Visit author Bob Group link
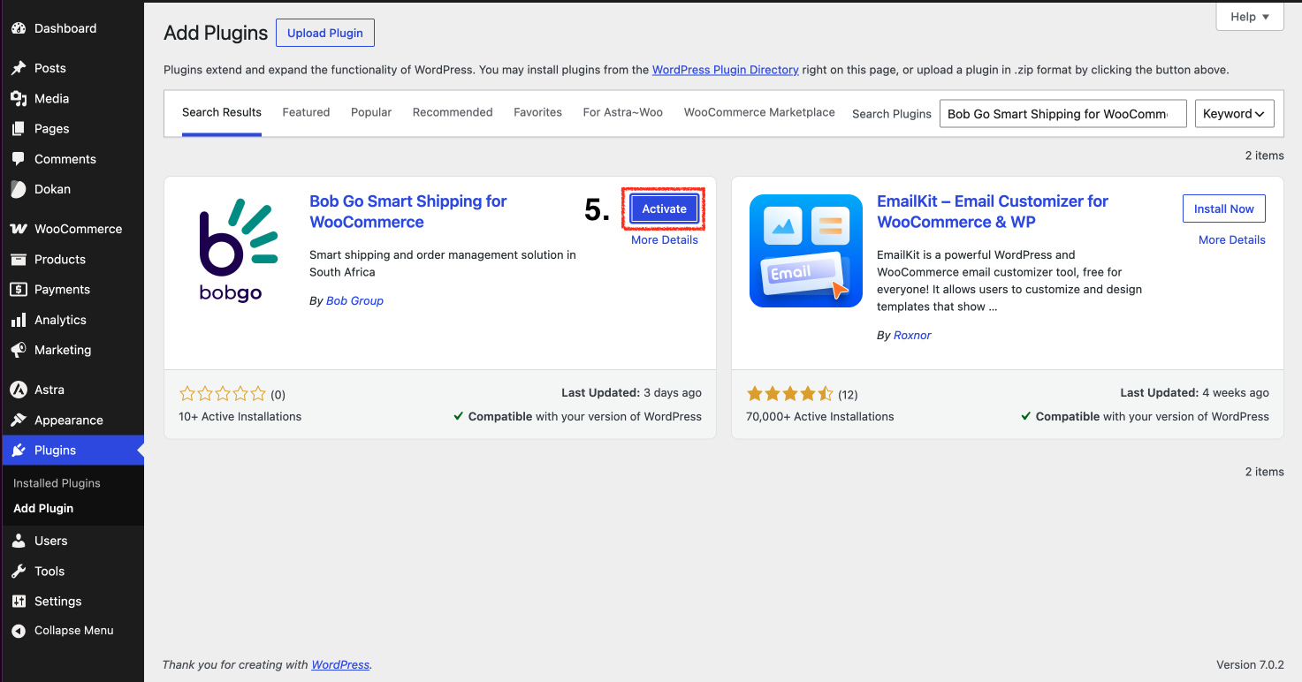The width and height of the screenshot is (1302, 682). [x=354, y=300]
